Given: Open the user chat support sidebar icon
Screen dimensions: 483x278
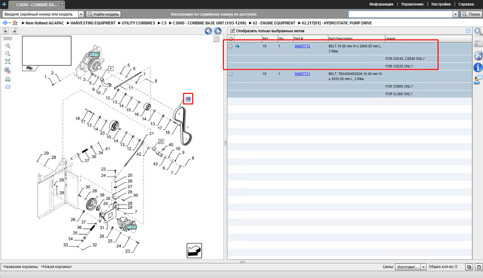Looking at the screenshot, I should tap(478, 79).
